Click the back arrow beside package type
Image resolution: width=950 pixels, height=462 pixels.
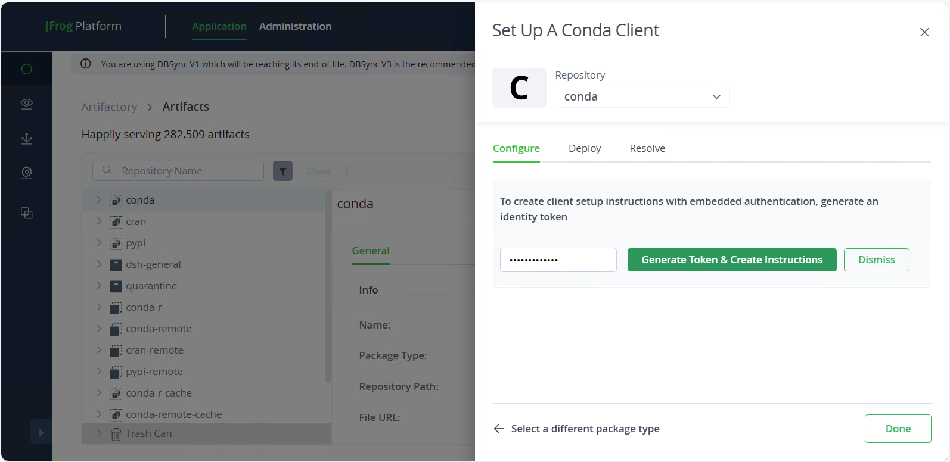coord(499,429)
